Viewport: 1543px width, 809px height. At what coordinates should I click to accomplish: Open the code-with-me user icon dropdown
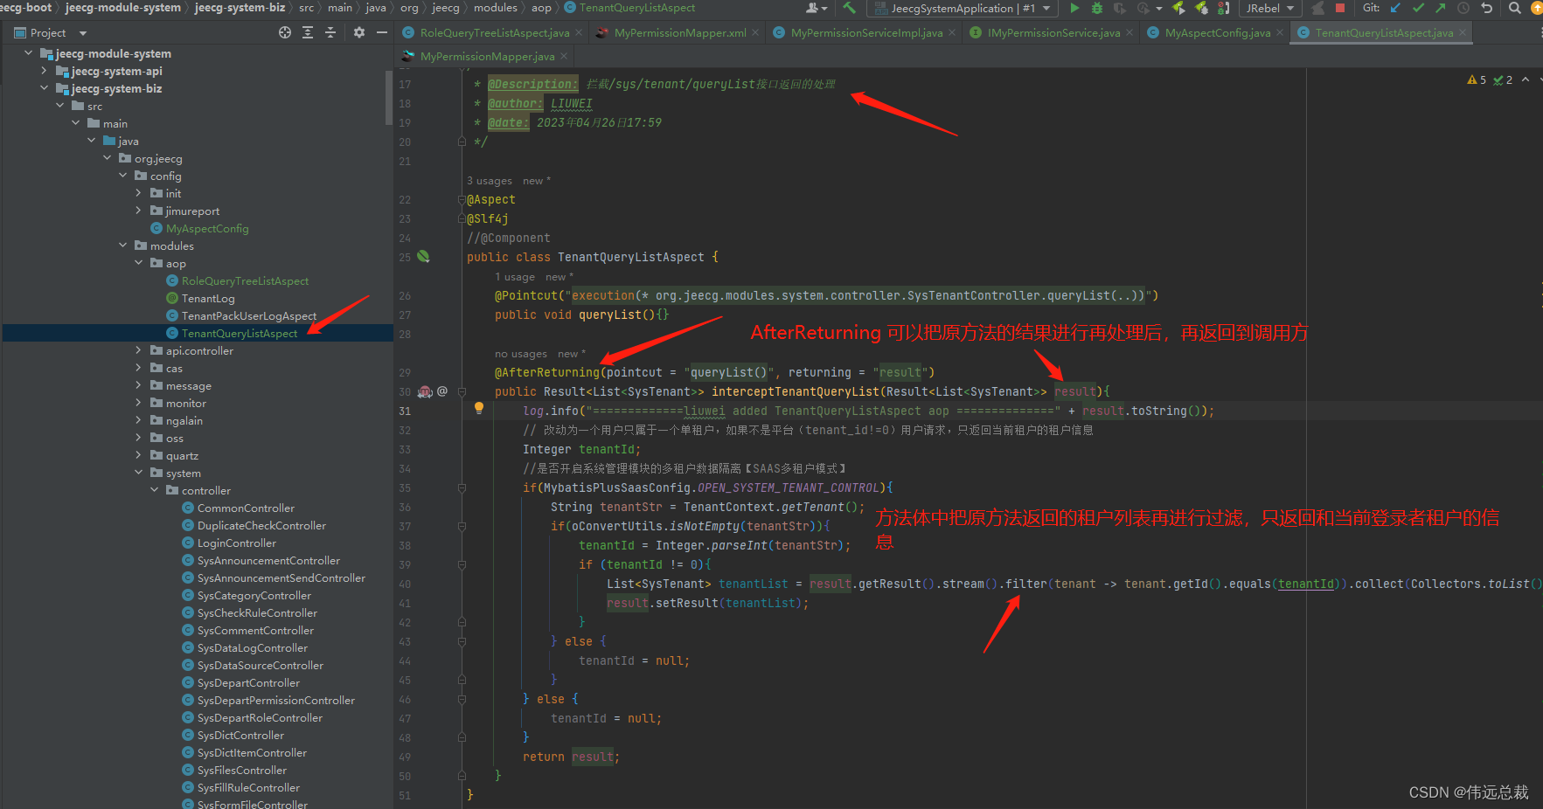click(x=817, y=8)
